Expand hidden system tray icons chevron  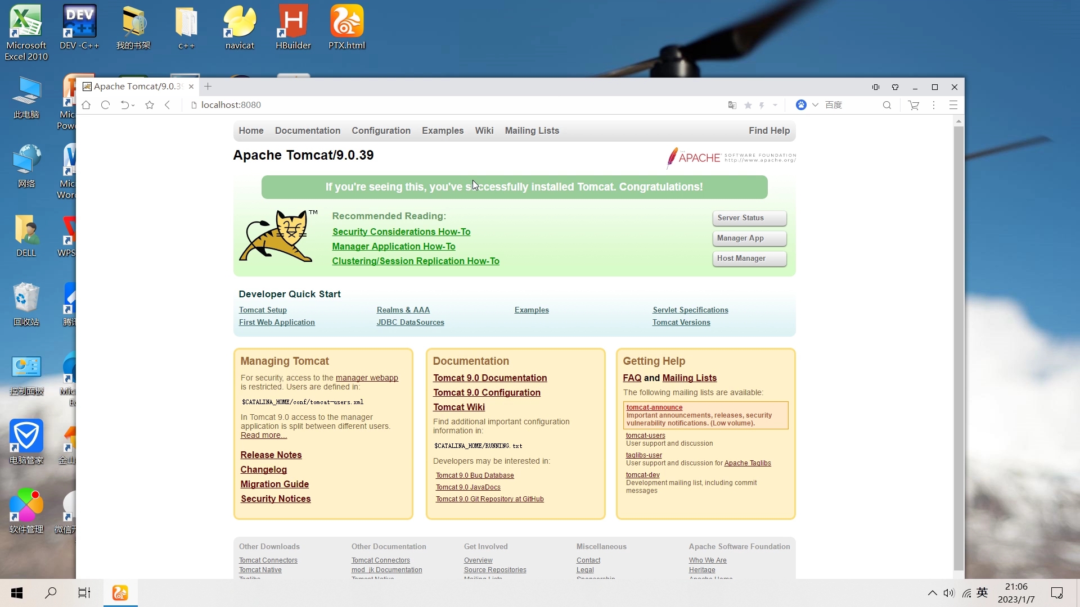[x=932, y=593]
